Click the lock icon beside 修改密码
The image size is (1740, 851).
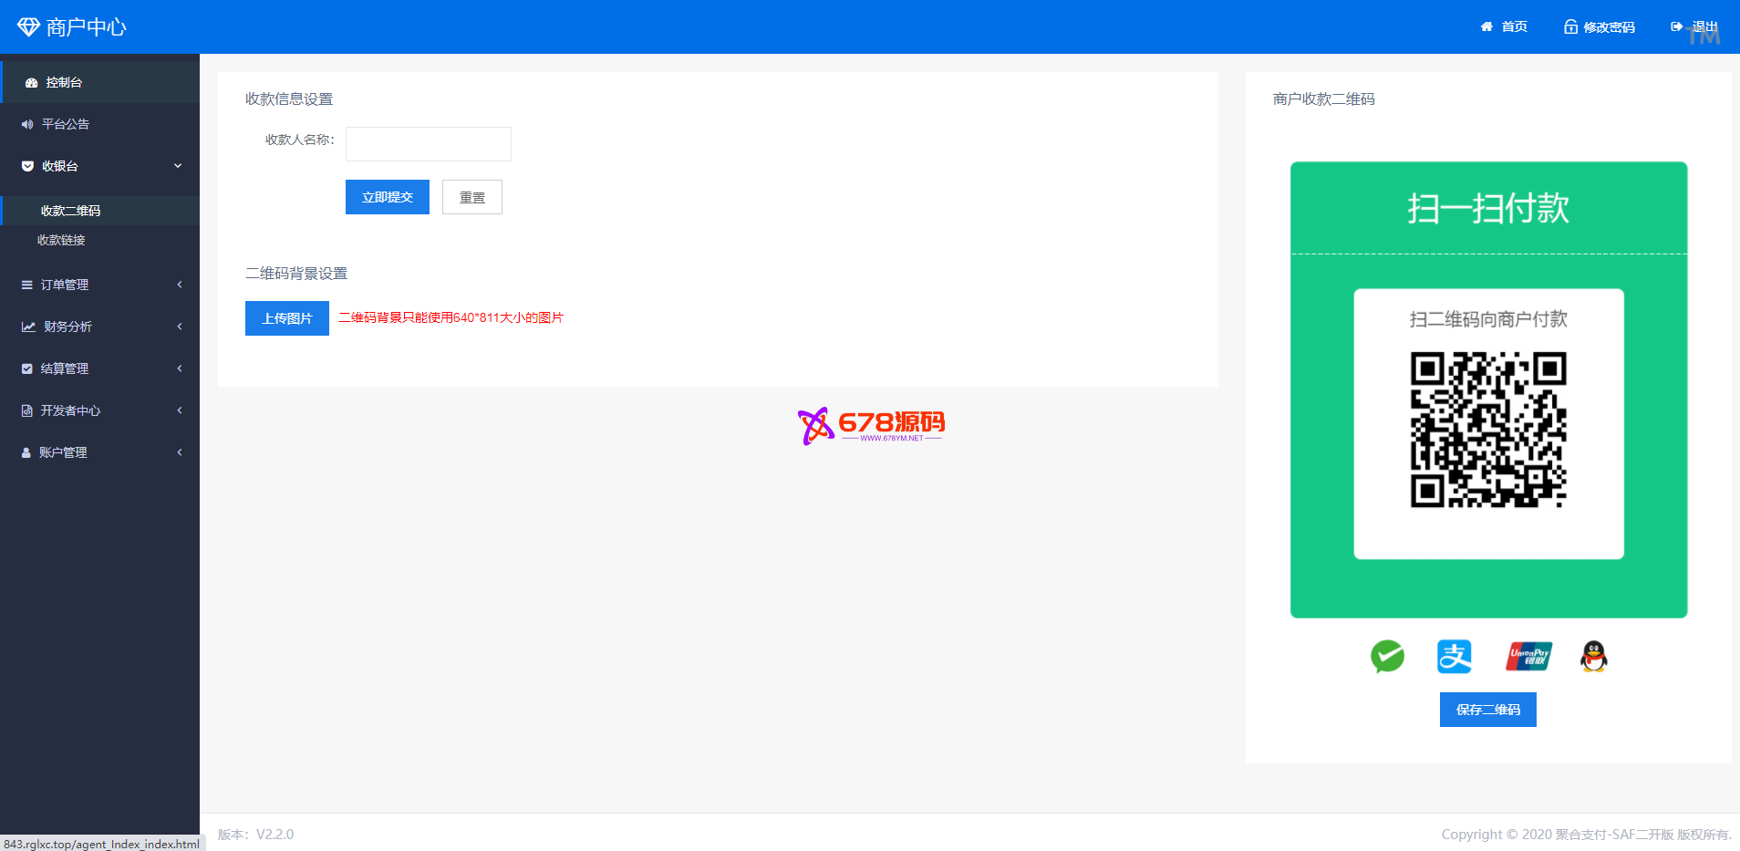coord(1570,27)
